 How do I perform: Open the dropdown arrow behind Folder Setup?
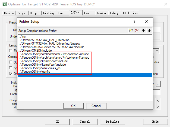pos(157,51)
